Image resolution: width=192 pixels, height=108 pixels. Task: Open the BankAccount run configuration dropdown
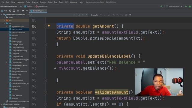tap(174, 7)
